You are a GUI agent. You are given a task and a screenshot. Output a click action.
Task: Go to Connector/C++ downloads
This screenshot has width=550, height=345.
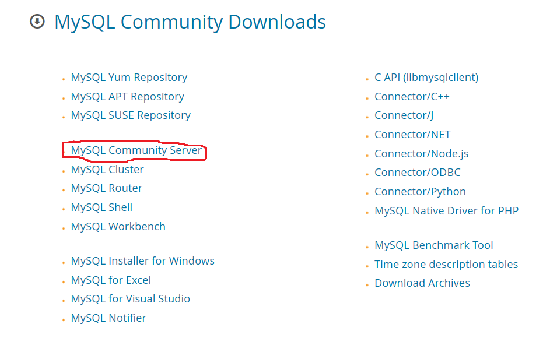(412, 97)
